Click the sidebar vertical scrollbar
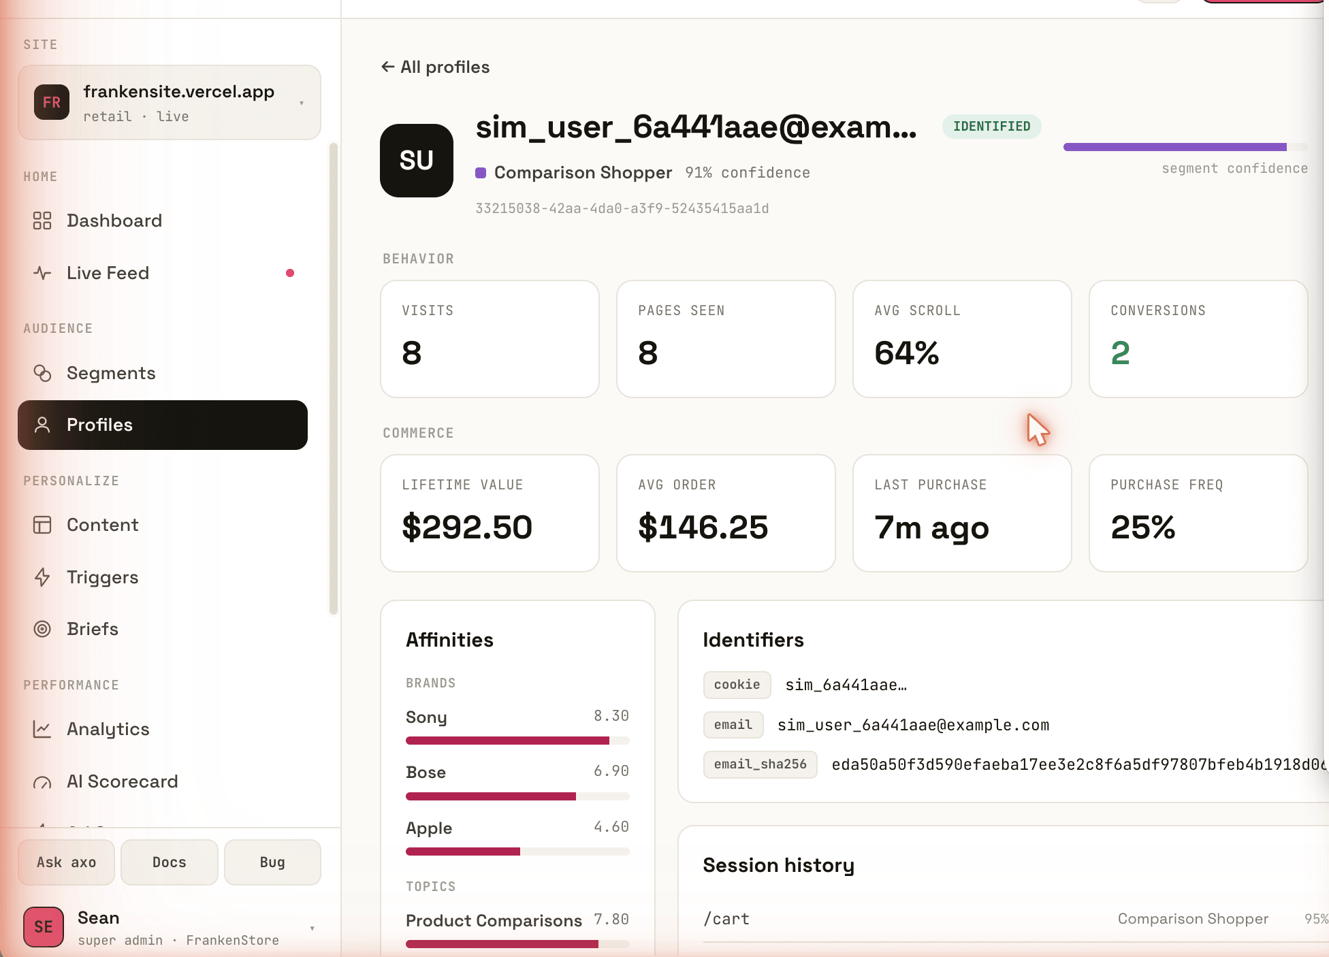The image size is (1329, 957). [334, 378]
